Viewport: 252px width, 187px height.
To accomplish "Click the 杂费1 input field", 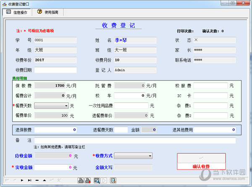I will 210,106.
